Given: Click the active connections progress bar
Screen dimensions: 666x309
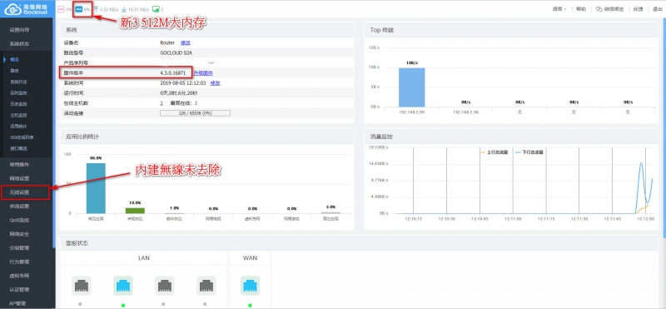Looking at the screenshot, I should coord(195,113).
